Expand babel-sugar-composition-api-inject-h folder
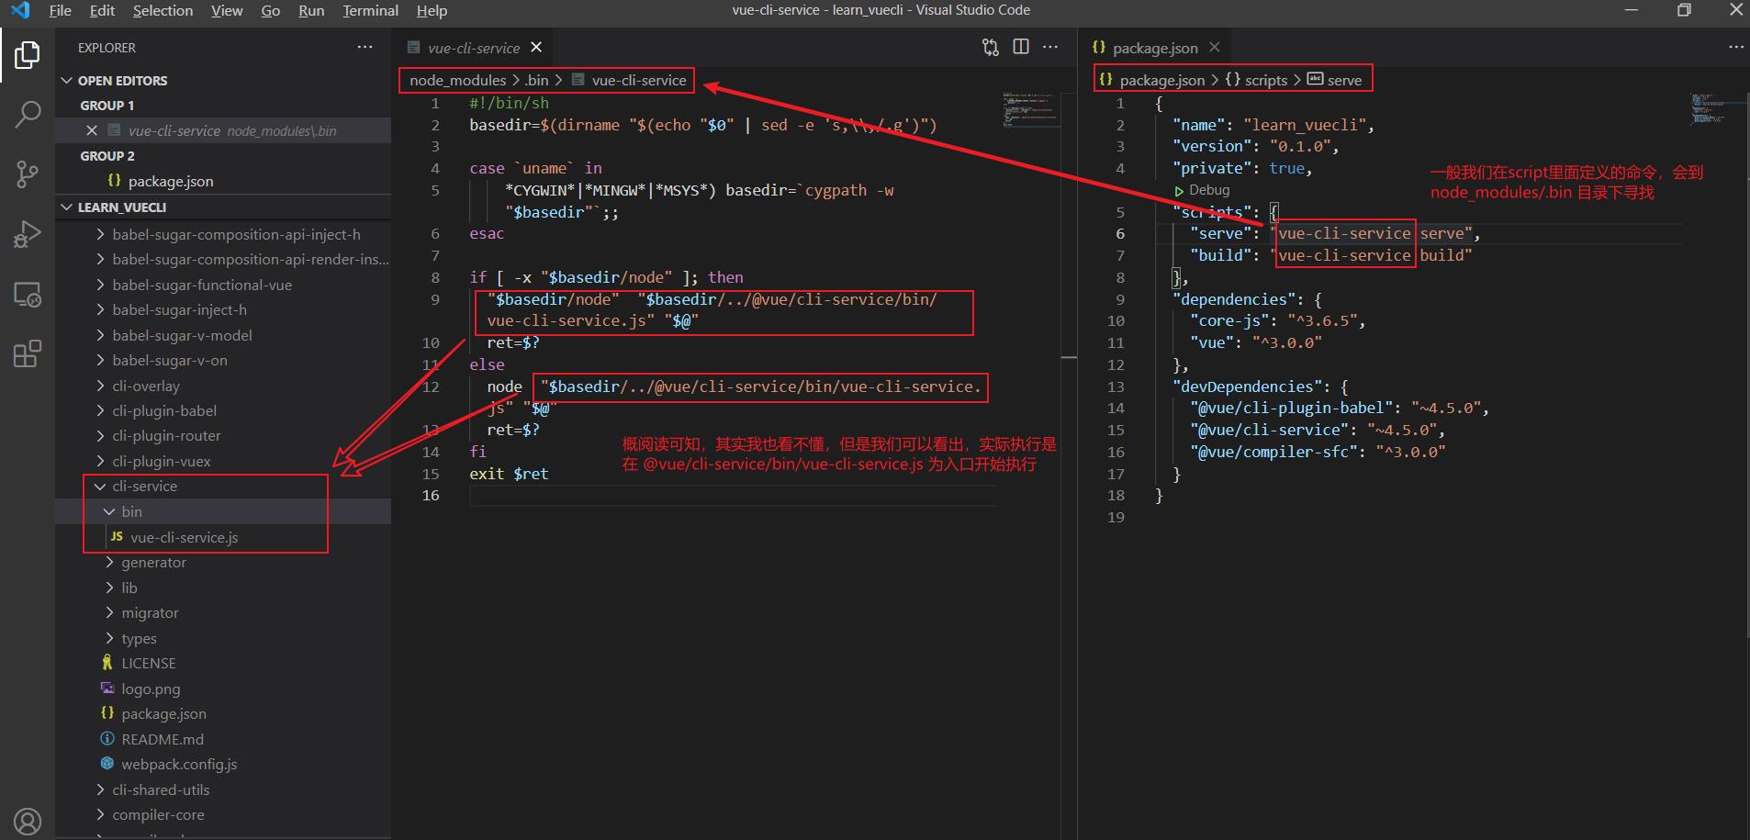 click(x=236, y=235)
